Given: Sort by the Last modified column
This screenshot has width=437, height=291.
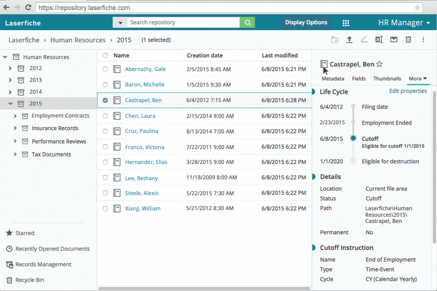Looking at the screenshot, I should point(280,56).
